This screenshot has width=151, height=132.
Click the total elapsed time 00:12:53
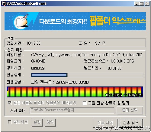pyautogui.click(x=34, y=43)
